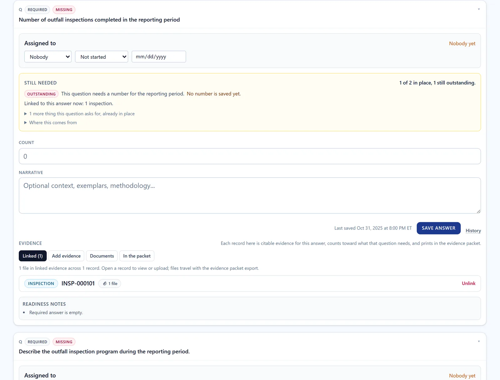This screenshot has height=380, width=500.
Task: Click the 1 file paperclip badge
Action: click(x=110, y=284)
